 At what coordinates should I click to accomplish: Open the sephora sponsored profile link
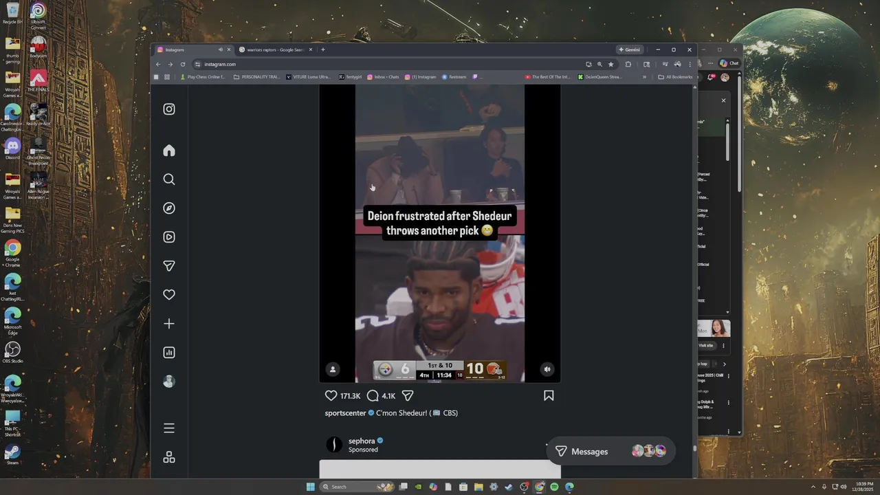[x=362, y=441]
